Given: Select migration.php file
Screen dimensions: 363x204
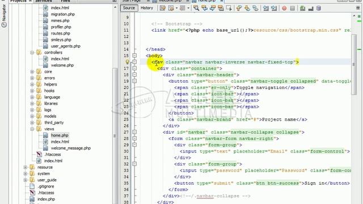Looking at the screenshot, I should tap(63, 14).
